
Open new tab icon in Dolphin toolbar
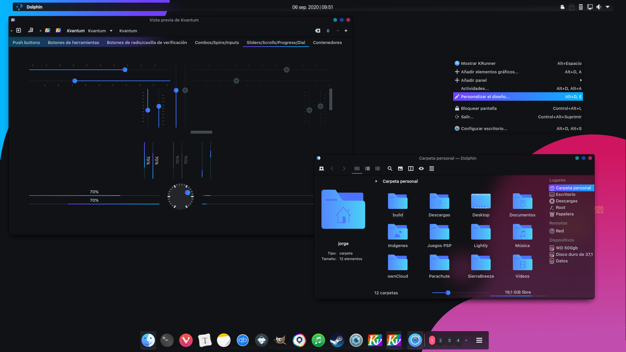coord(321,169)
